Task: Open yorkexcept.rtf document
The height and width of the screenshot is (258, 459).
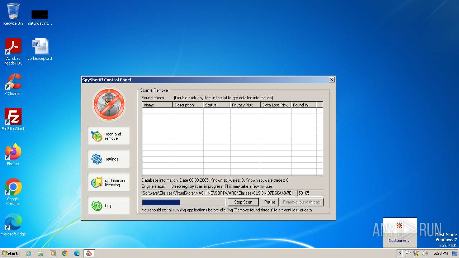Action: (40, 49)
